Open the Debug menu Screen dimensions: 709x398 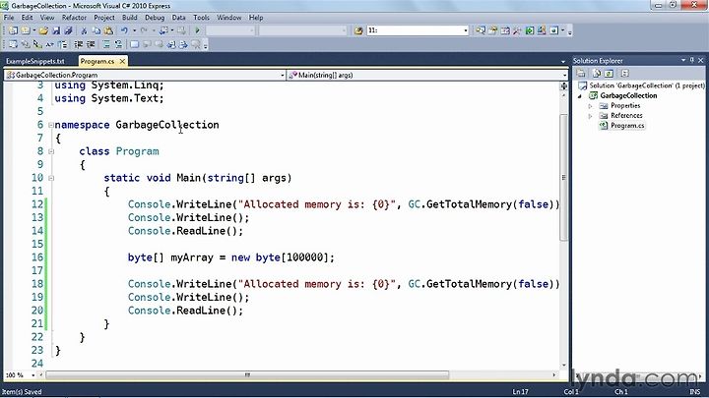point(155,17)
